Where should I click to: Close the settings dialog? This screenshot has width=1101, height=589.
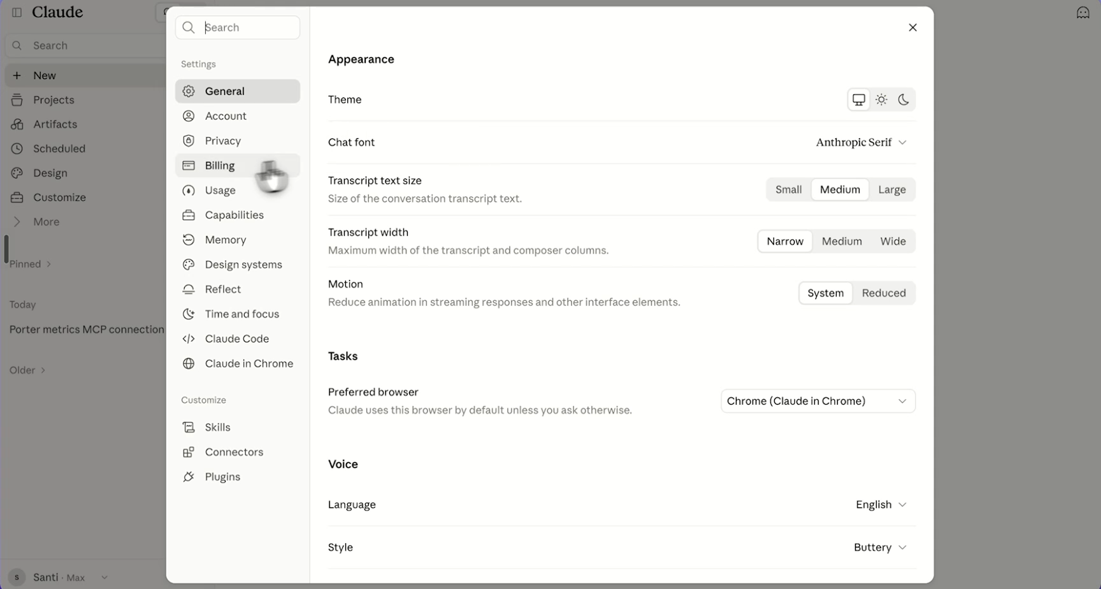coord(912,27)
